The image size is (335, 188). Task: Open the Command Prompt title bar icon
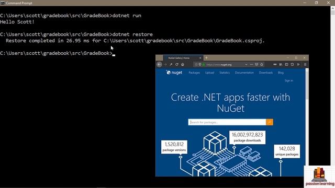point(3,3)
